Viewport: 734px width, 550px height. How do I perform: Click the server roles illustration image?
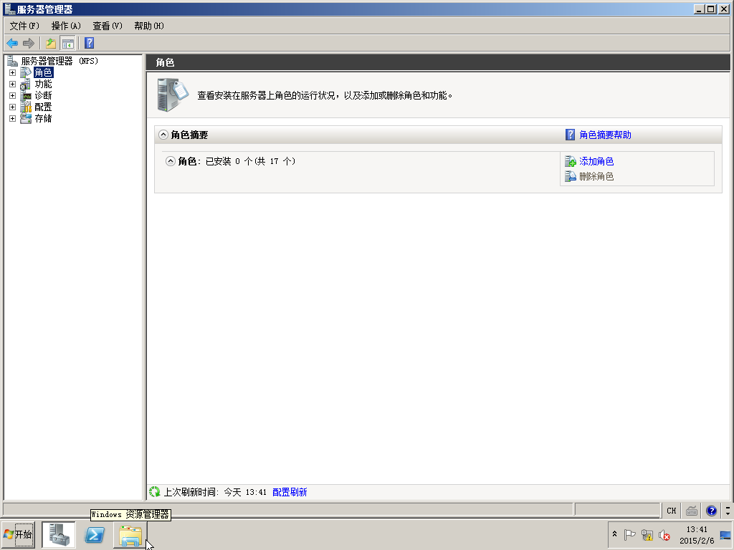tap(172, 95)
